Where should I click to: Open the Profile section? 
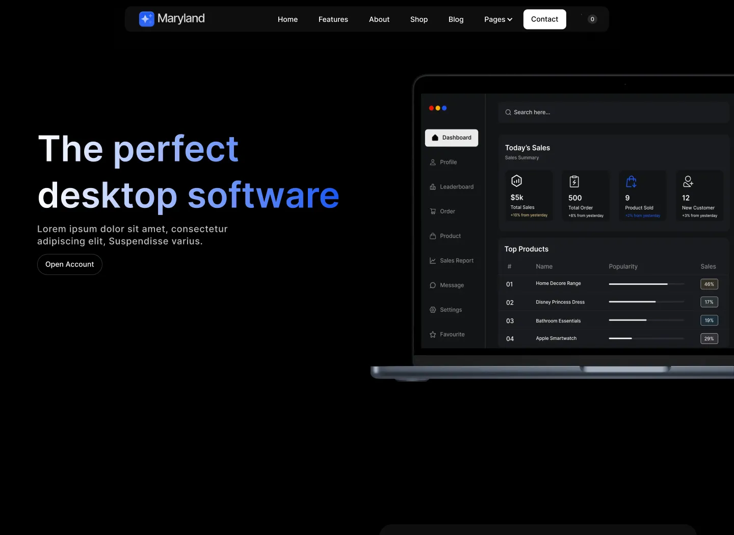pos(448,162)
